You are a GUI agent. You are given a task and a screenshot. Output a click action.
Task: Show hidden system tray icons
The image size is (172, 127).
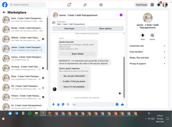146,119
